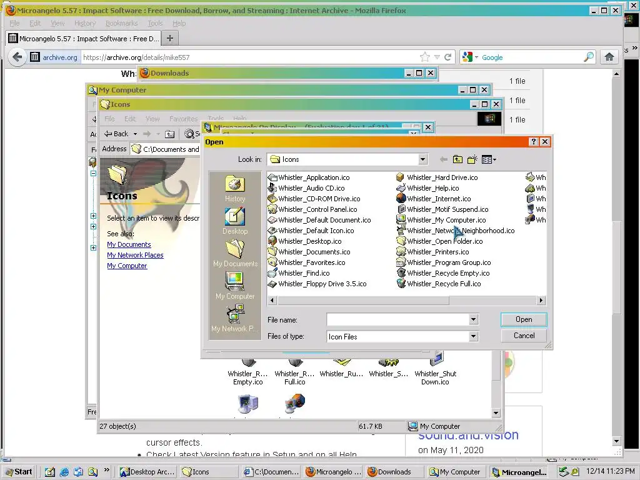Select Desktop in Open dialog places bar

pyautogui.click(x=235, y=221)
